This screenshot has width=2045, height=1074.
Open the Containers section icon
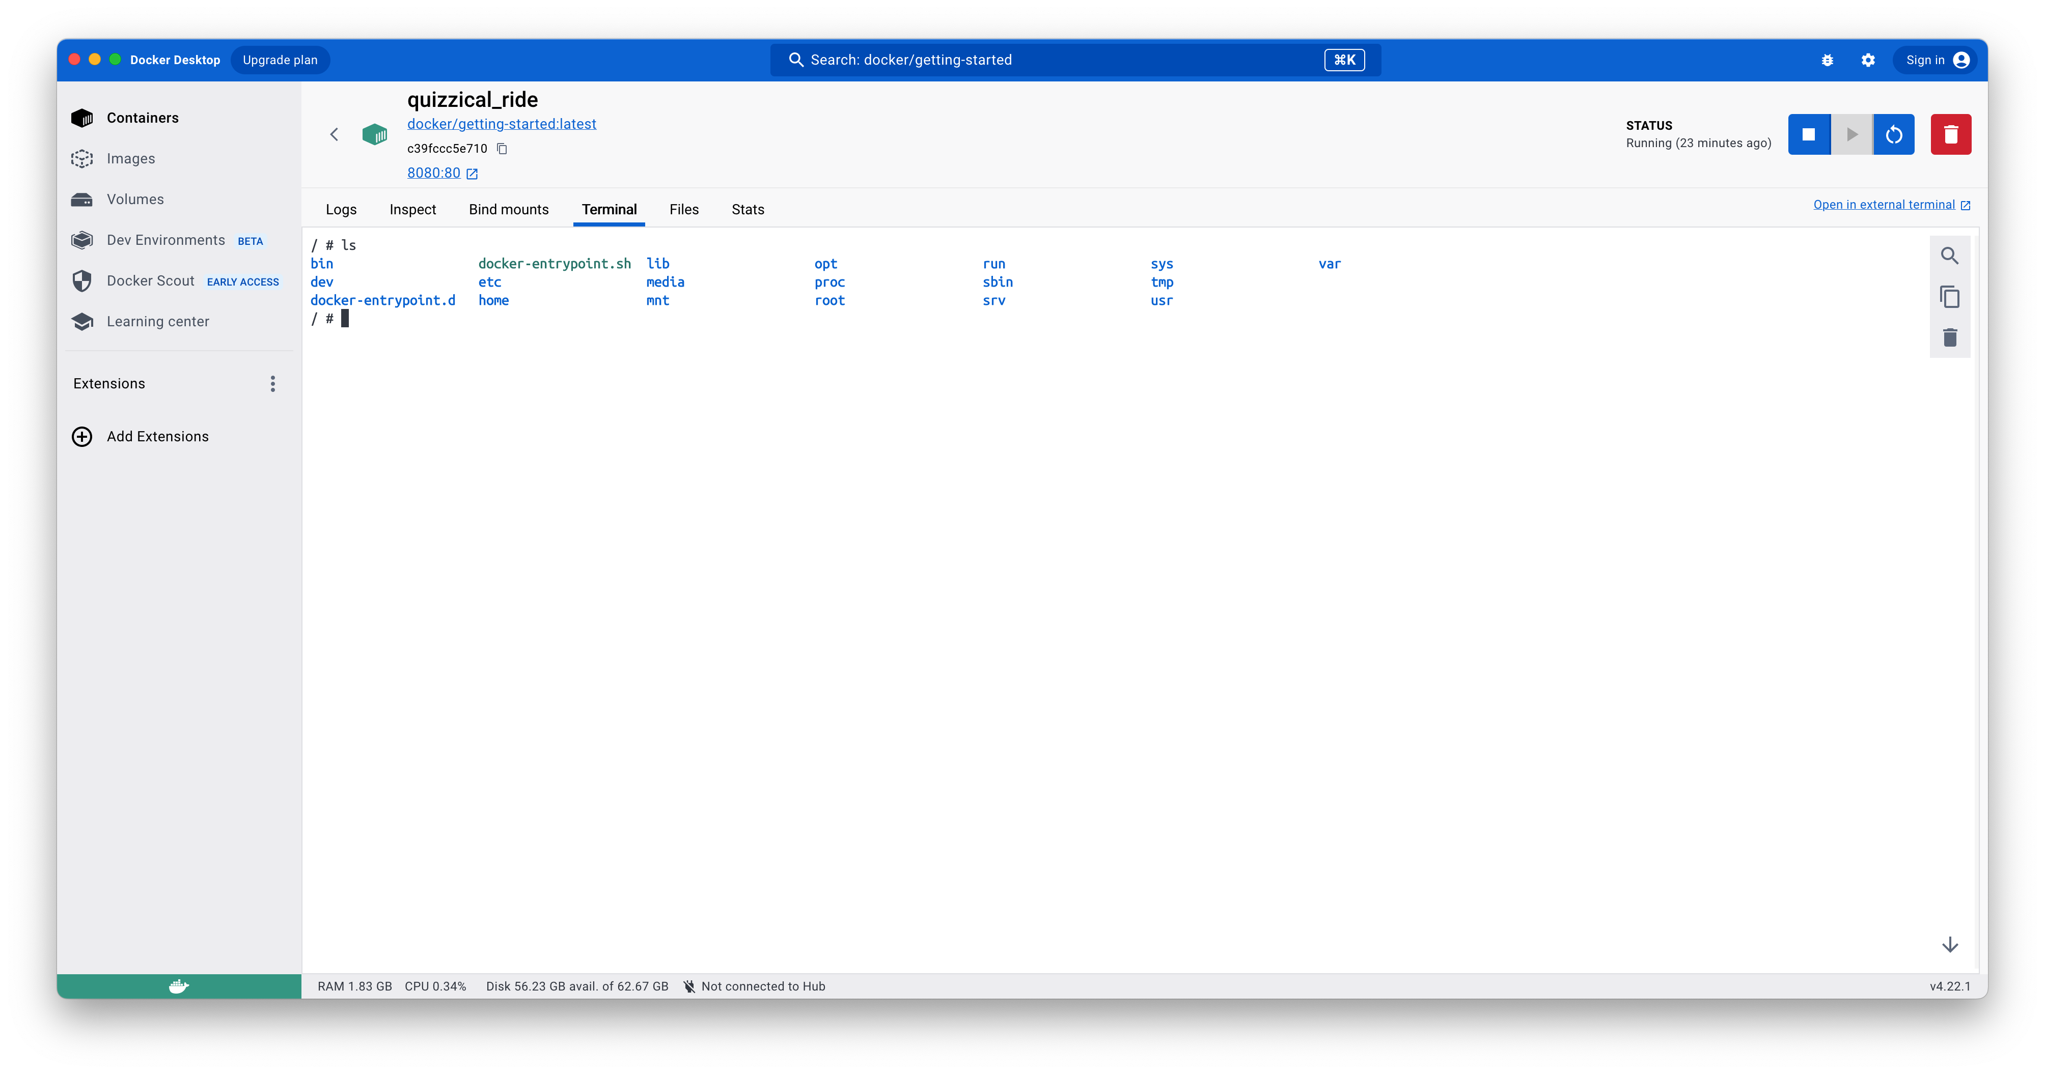click(x=82, y=118)
